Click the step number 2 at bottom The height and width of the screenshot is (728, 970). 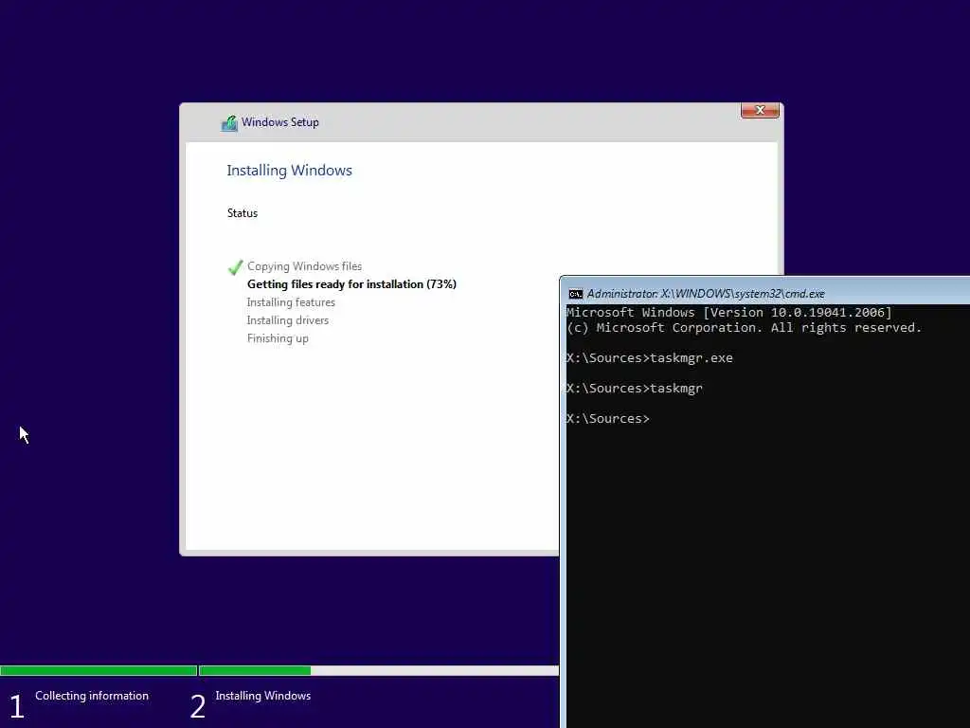click(198, 706)
